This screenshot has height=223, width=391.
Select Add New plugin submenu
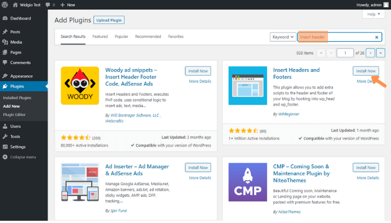click(x=11, y=106)
